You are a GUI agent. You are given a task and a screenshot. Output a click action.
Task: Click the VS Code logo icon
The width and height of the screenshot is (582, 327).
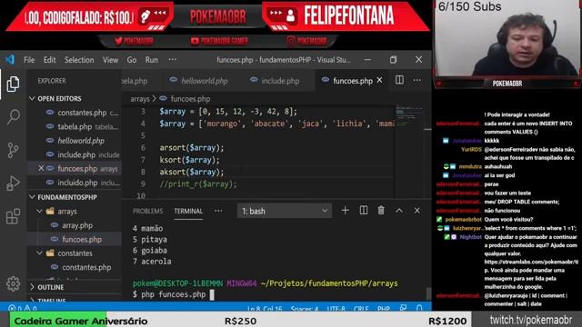[10, 60]
